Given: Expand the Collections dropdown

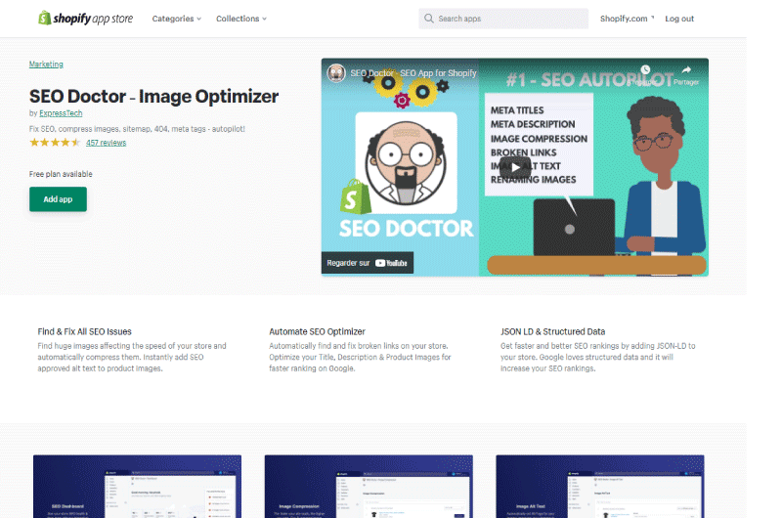Looking at the screenshot, I should click(x=241, y=19).
